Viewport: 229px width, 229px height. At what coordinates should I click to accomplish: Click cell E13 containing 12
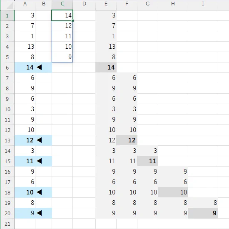106,140
